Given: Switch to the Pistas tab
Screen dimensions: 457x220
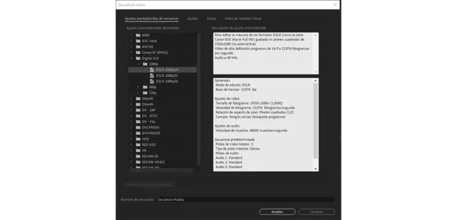Looking at the screenshot, I should [x=211, y=18].
